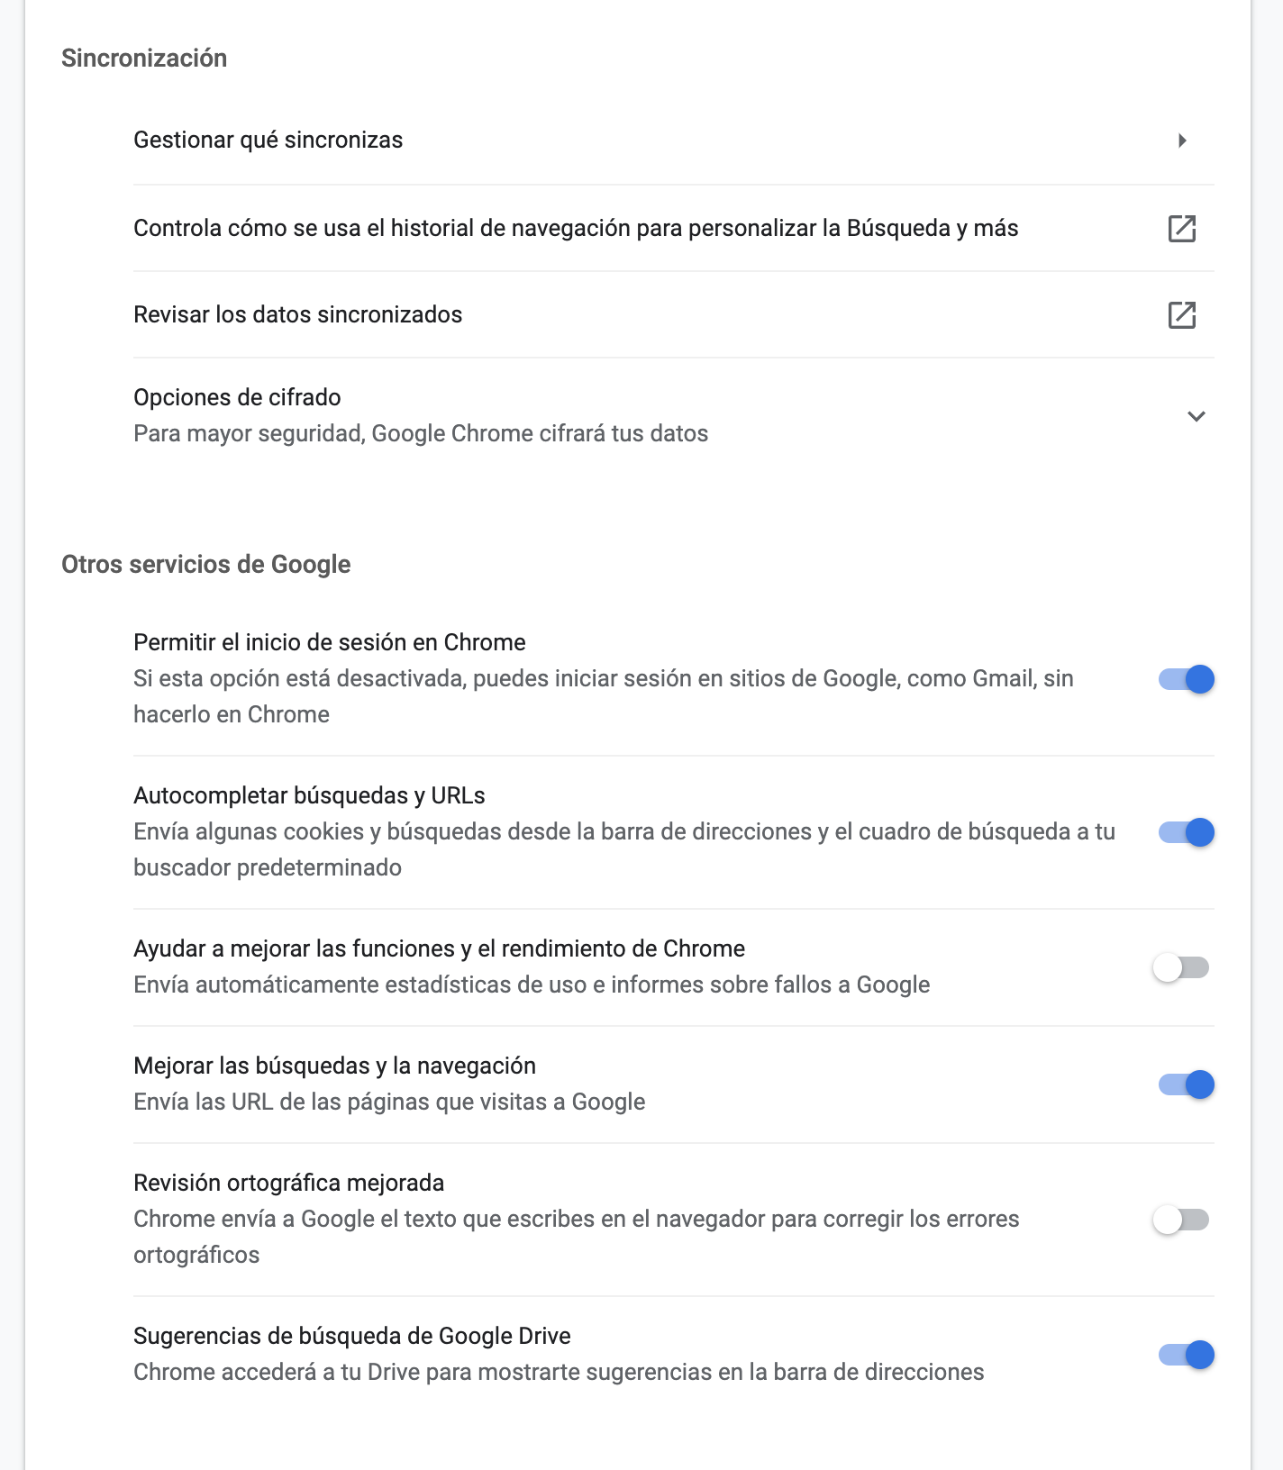Expand Opciones de cifrado section title
1283x1470 pixels.
(237, 397)
